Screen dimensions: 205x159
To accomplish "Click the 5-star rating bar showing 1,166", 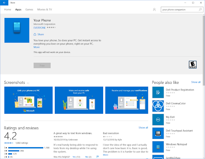I will coord(26,148).
